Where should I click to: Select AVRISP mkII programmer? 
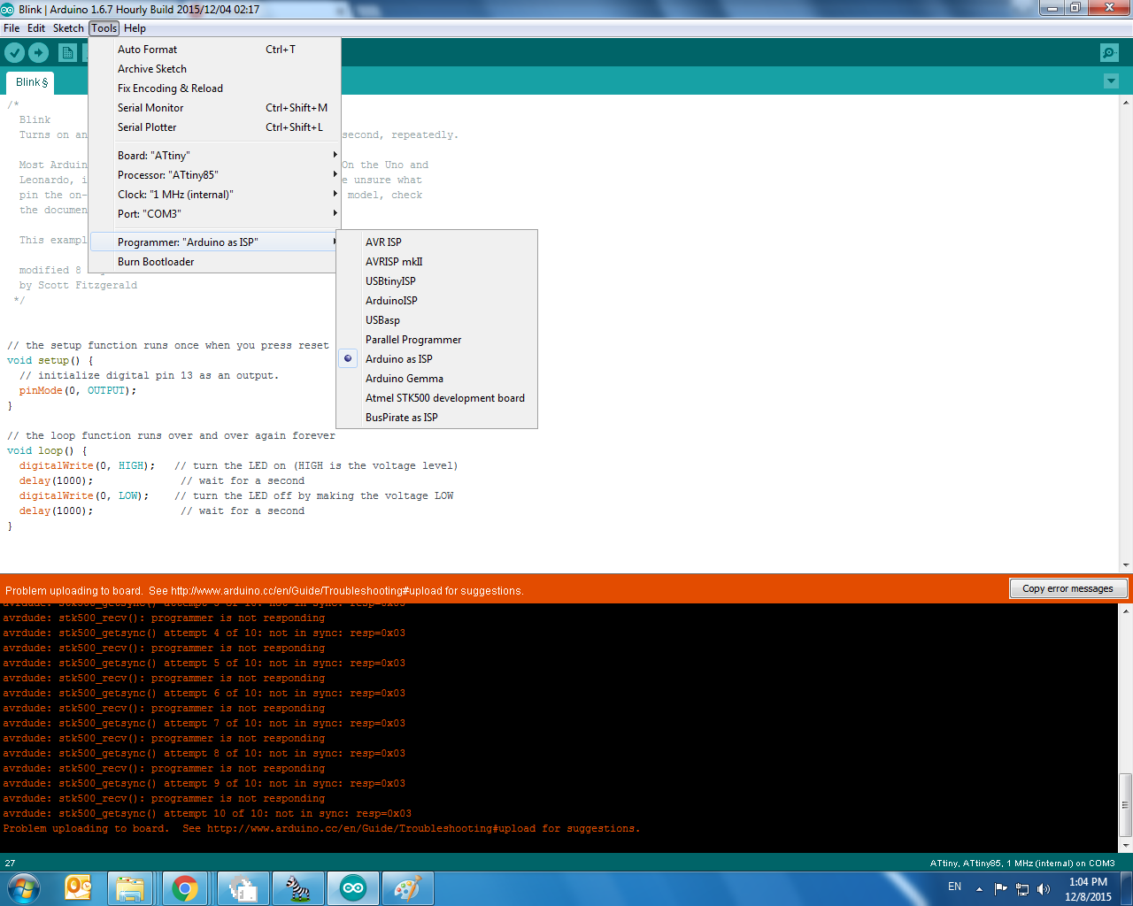[x=436, y=262]
